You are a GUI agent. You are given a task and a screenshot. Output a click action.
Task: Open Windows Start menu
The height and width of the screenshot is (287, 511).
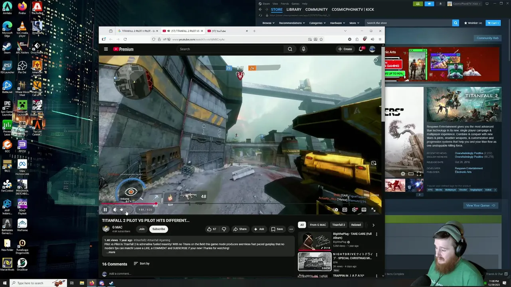point(5,283)
